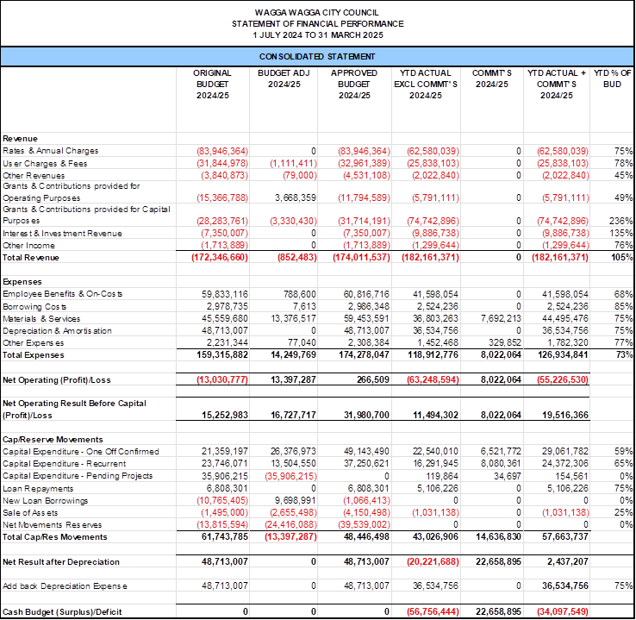Select the 'Materials & Services' row label
The width and height of the screenshot is (636, 620).
41,319
